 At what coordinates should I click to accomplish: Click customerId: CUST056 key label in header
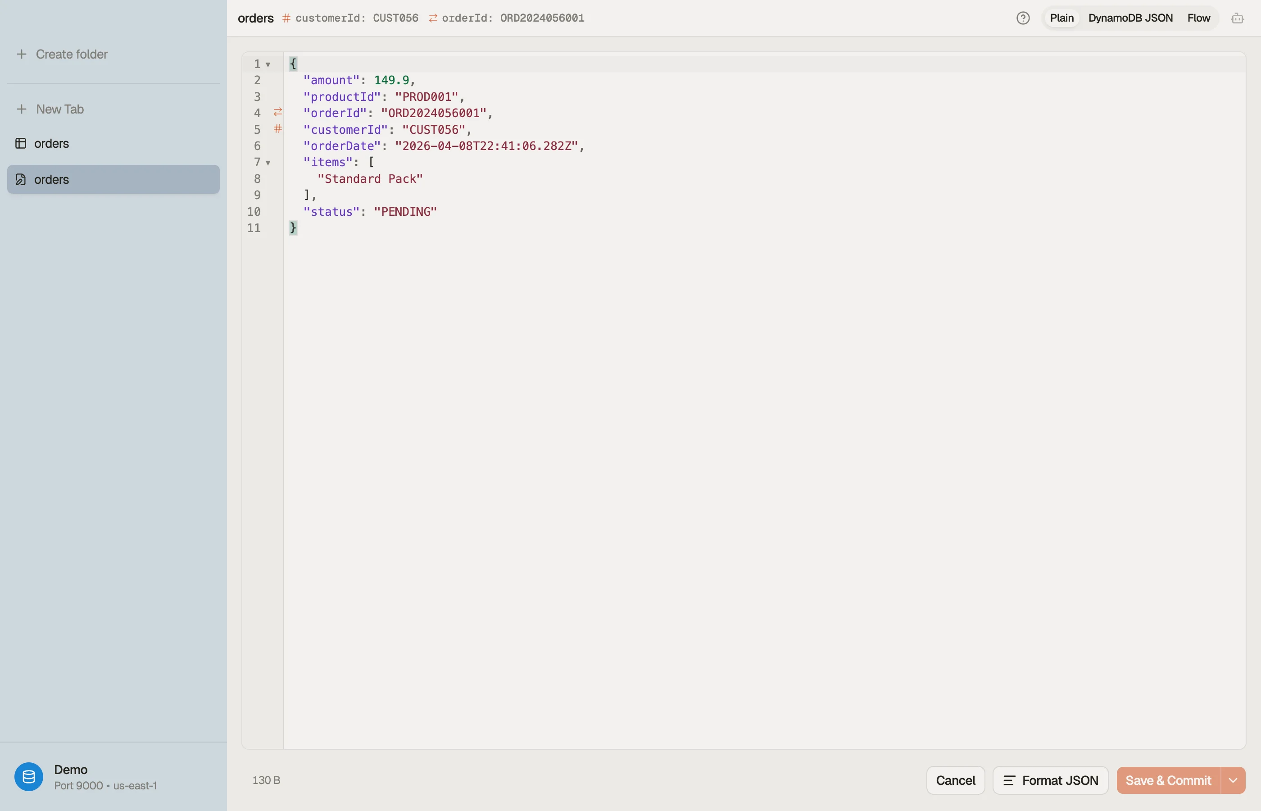coord(357,18)
